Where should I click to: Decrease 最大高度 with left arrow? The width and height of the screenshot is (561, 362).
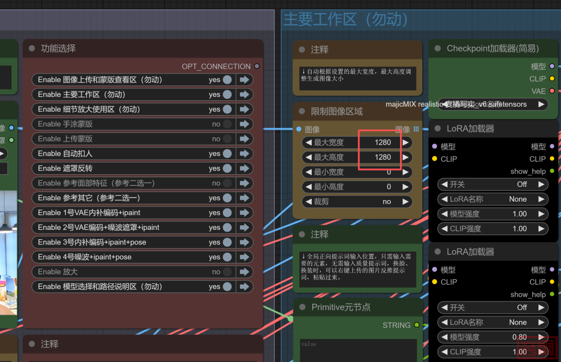click(x=309, y=157)
